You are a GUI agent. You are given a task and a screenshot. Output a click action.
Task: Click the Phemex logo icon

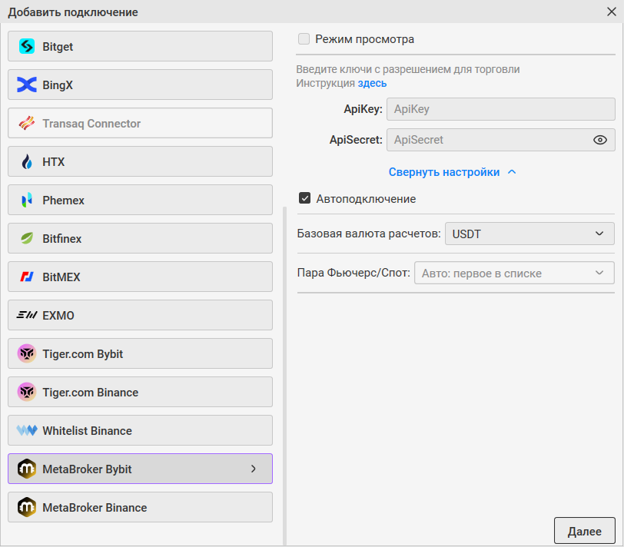[27, 200]
